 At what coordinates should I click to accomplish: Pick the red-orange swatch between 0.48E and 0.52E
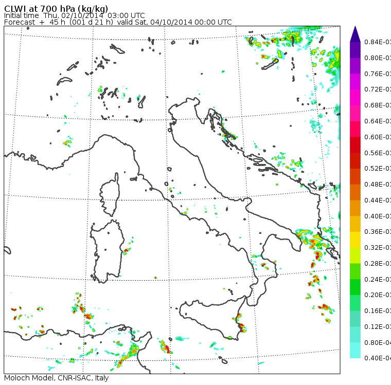(x=355, y=177)
